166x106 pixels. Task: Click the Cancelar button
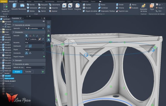28,72
